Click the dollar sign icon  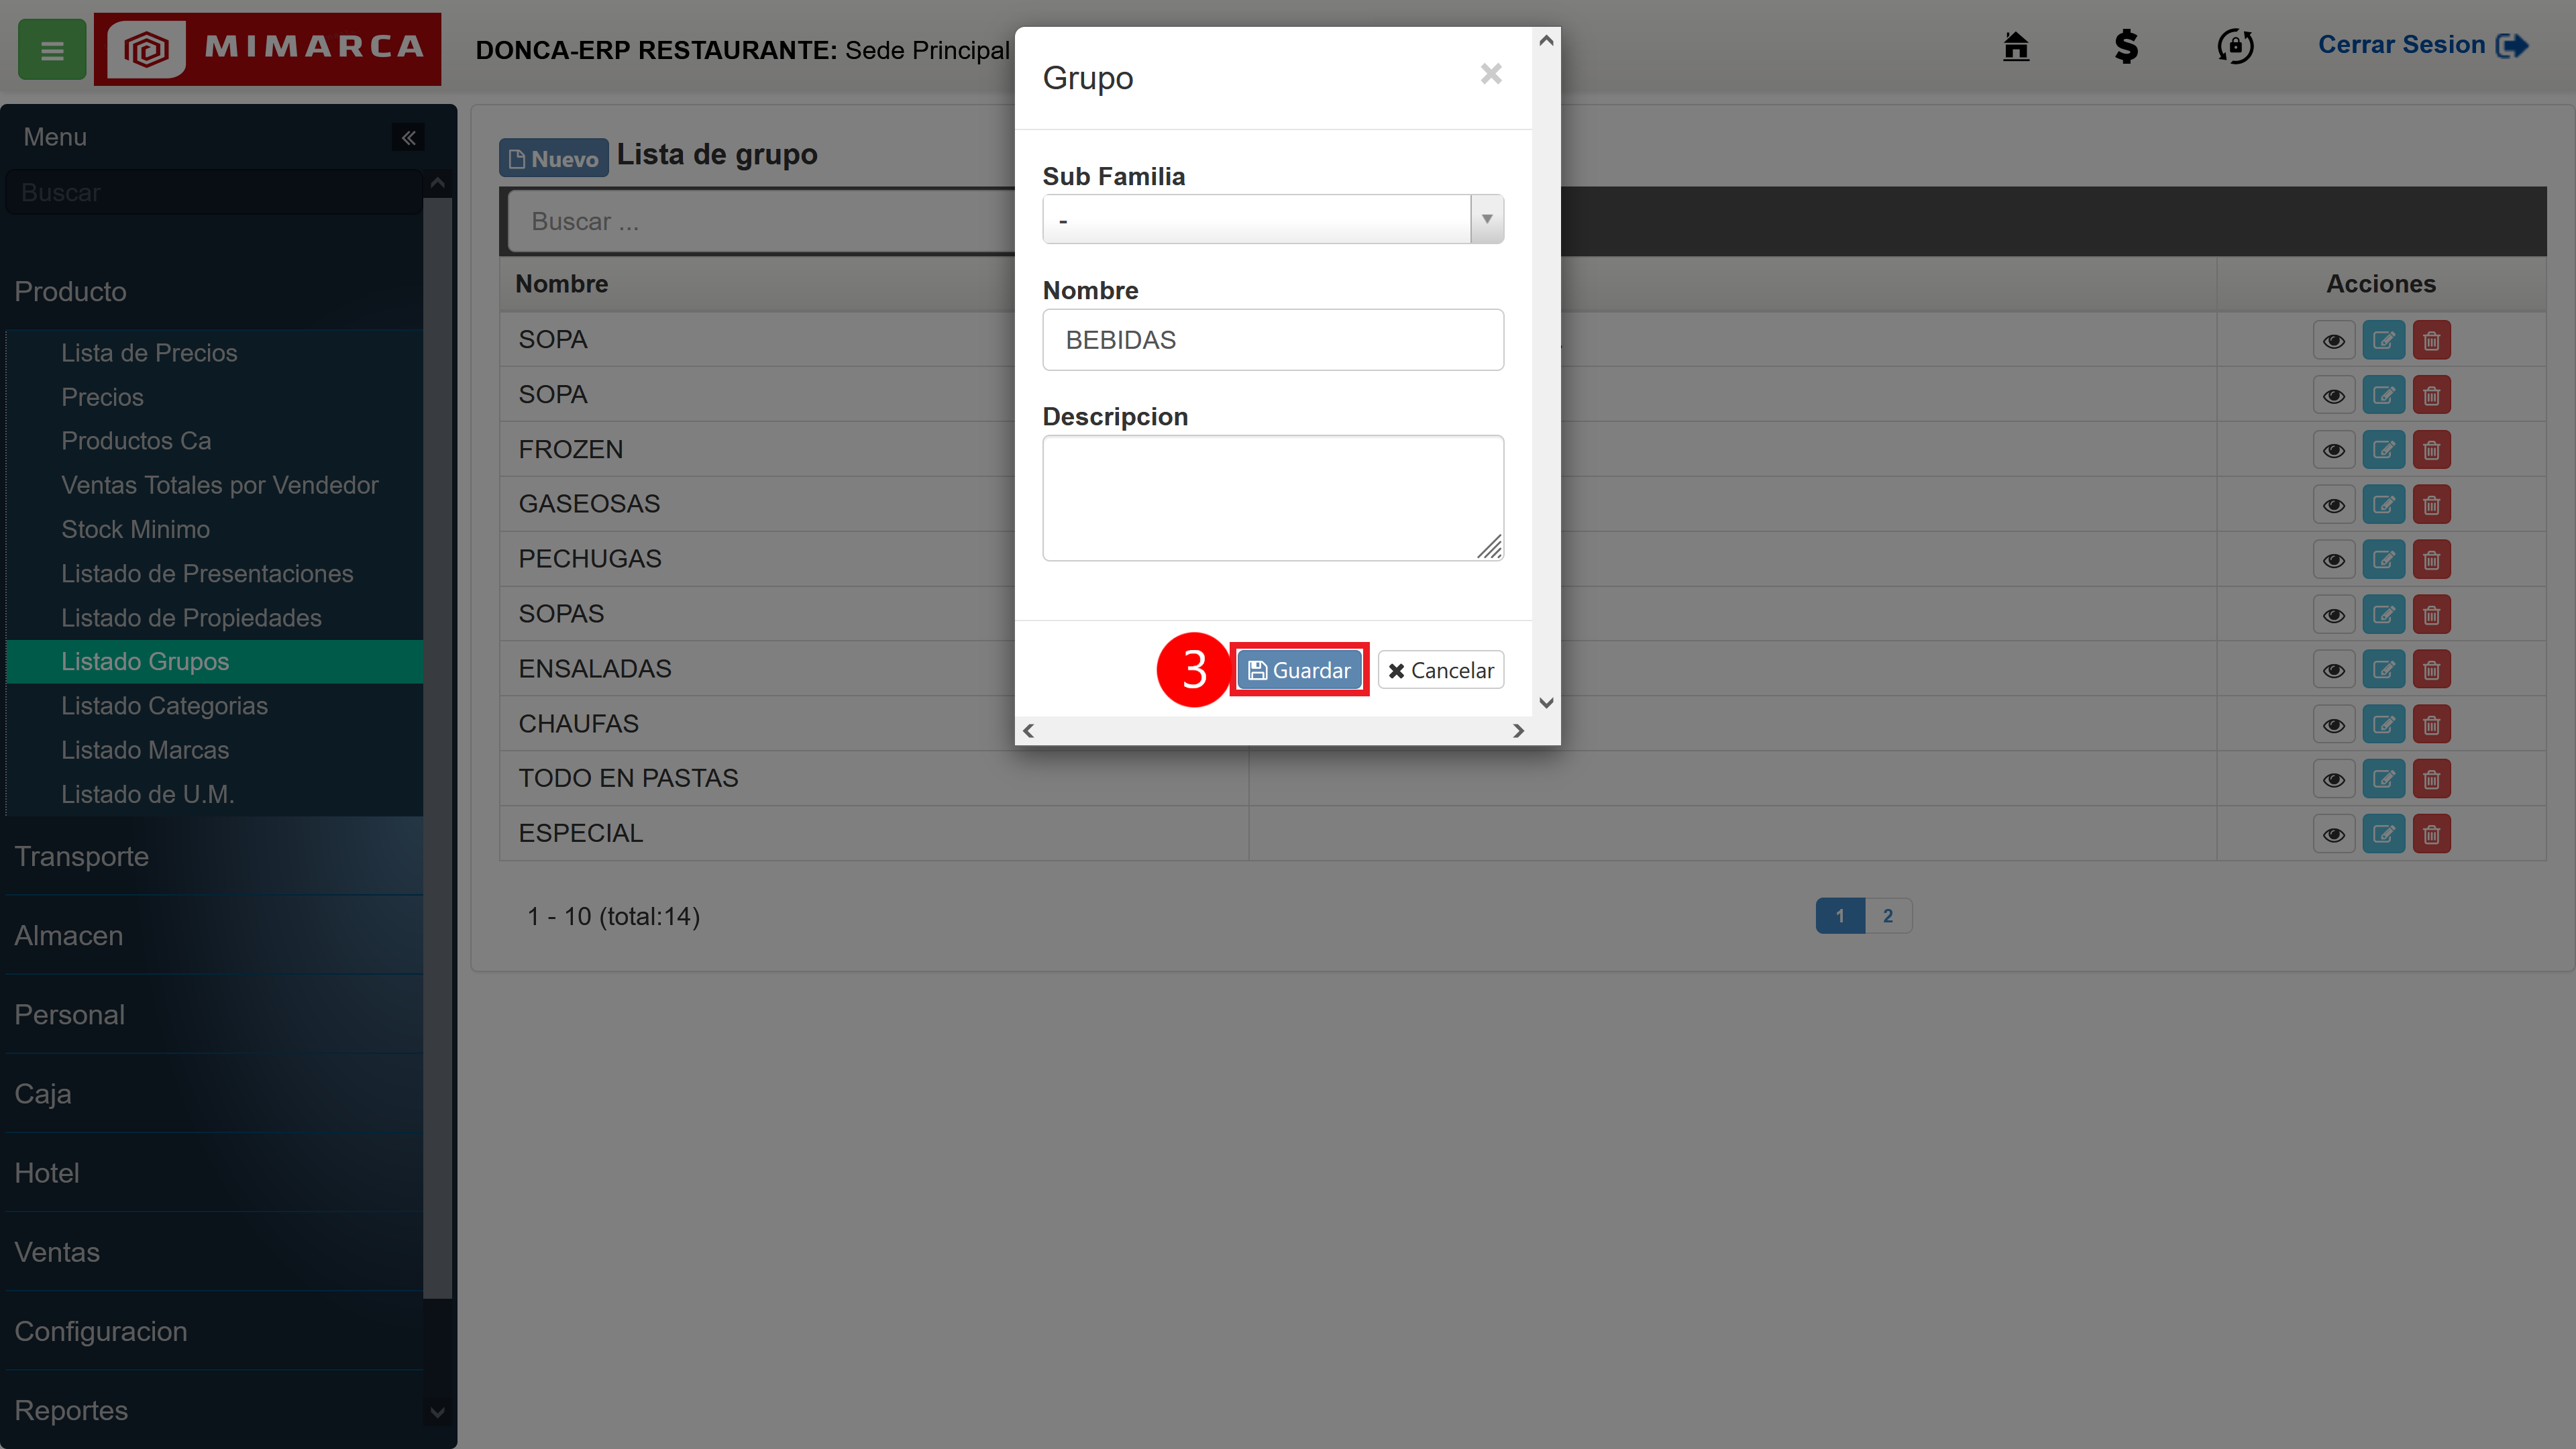(x=2126, y=46)
